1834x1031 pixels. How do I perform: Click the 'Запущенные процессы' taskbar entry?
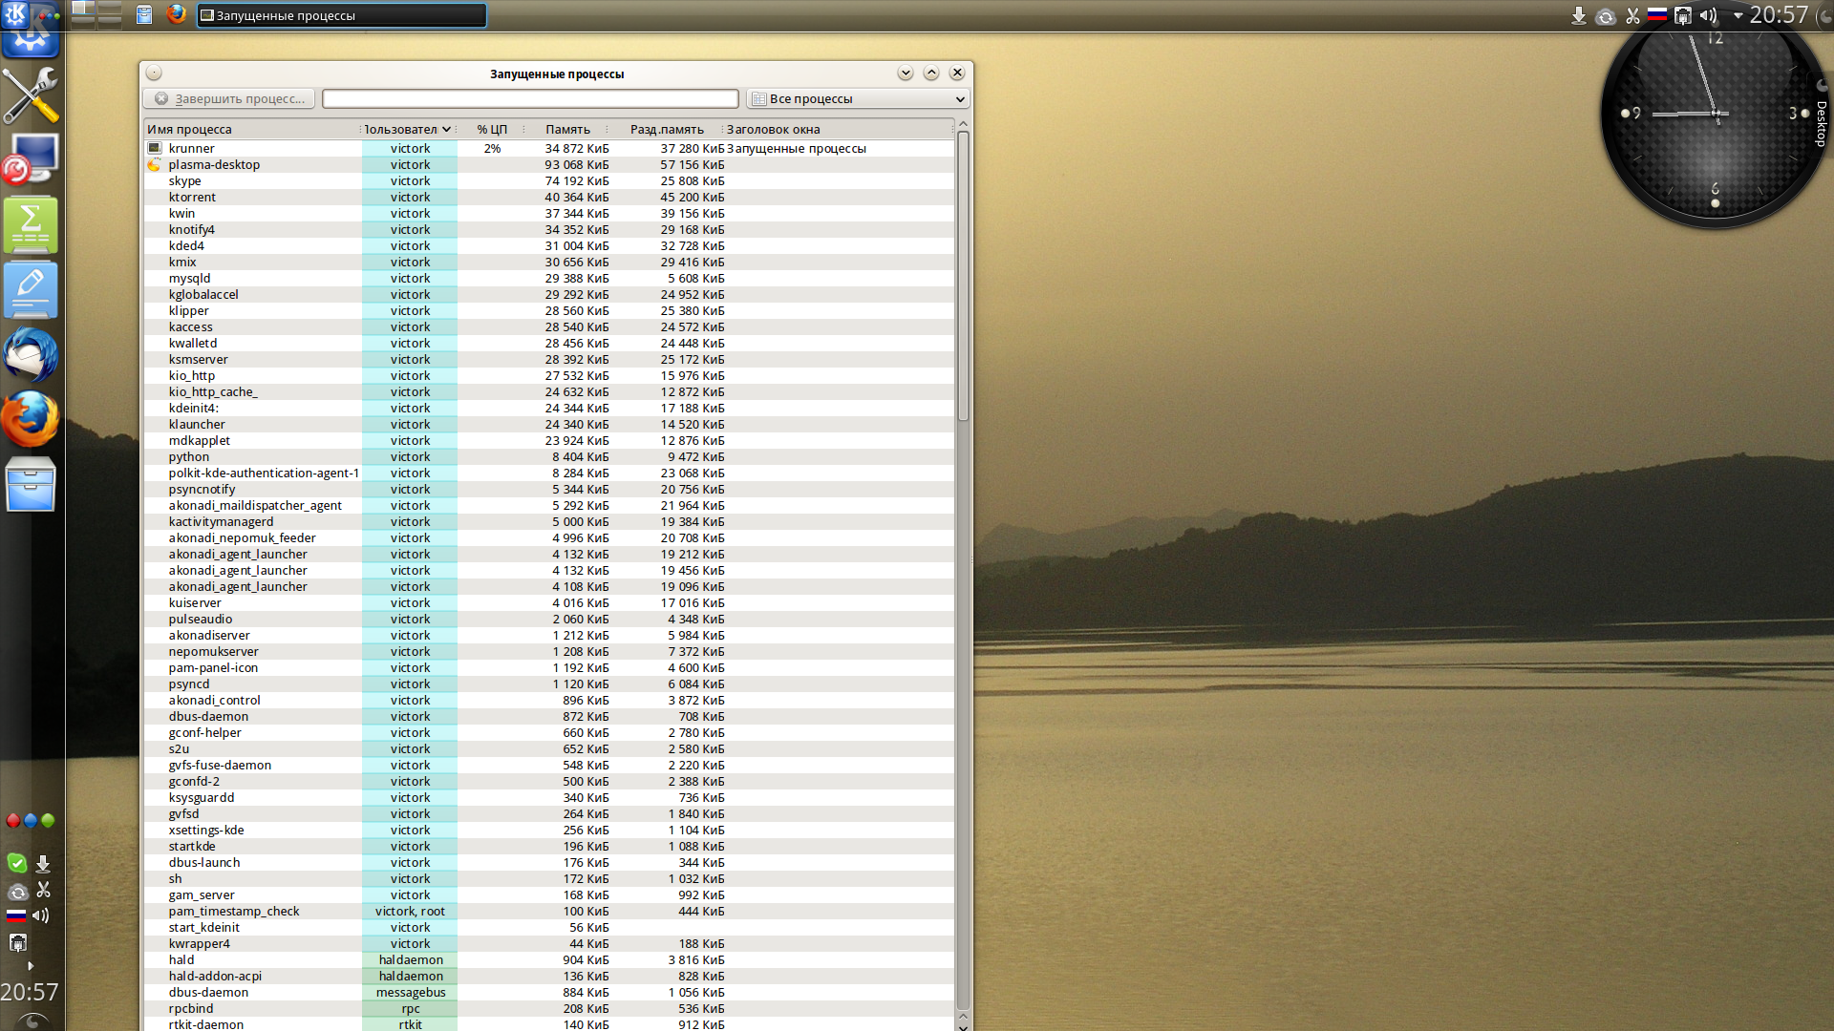[341, 15]
